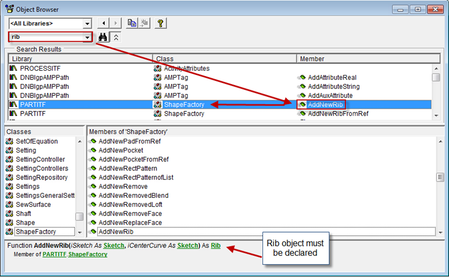
Task: Select the Setting class
Action: click(26, 150)
